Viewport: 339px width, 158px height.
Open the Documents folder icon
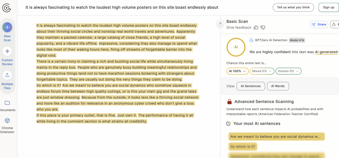[x=7, y=103]
